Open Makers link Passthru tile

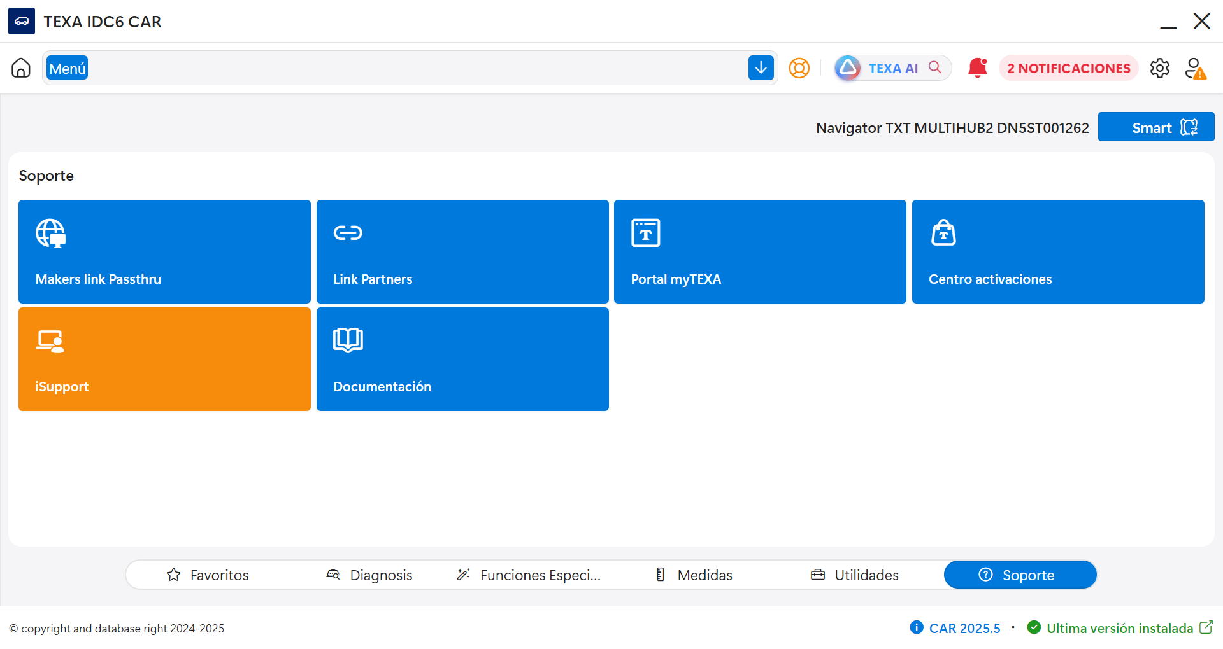pyautogui.click(x=164, y=251)
